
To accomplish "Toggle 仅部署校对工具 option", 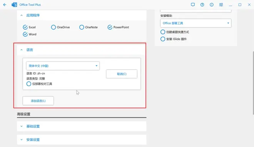I will (x=29, y=84).
